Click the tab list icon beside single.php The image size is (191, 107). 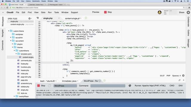coord(38,18)
